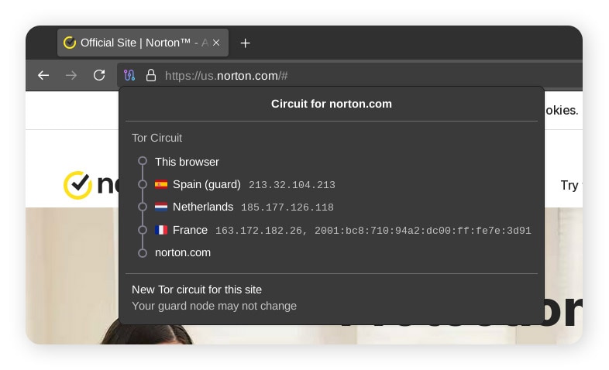Viewport: 609px width, 370px height.
Task: Click the Netherlands flag icon
Action: coord(161,207)
